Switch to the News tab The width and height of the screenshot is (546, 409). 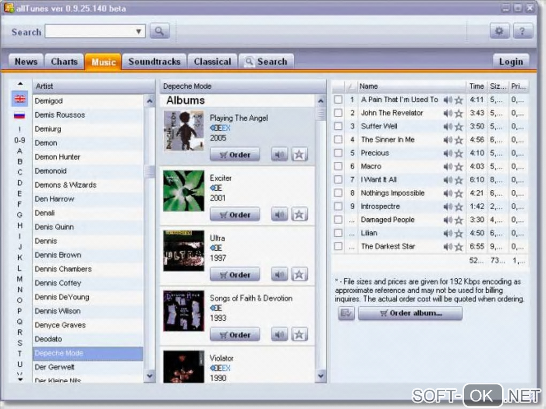tap(26, 61)
